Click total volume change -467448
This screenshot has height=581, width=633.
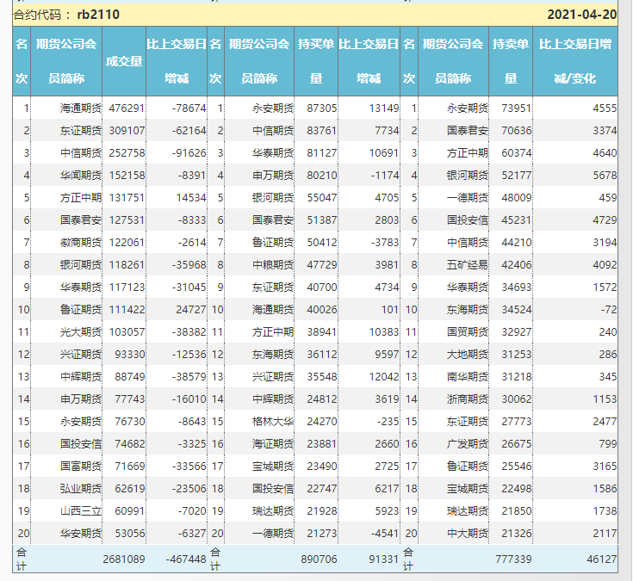[186, 559]
